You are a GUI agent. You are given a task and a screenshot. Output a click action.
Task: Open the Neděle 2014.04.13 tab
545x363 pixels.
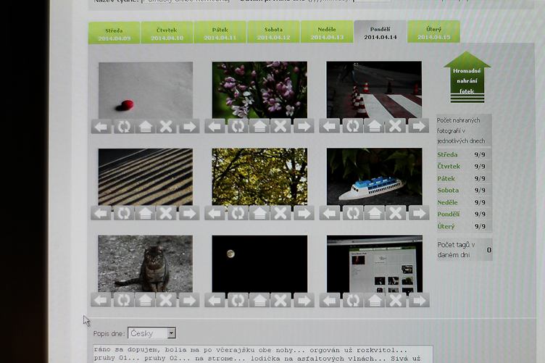tap(327, 32)
